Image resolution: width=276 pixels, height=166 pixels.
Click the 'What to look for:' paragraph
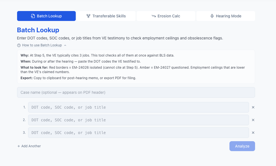click(x=133, y=69)
